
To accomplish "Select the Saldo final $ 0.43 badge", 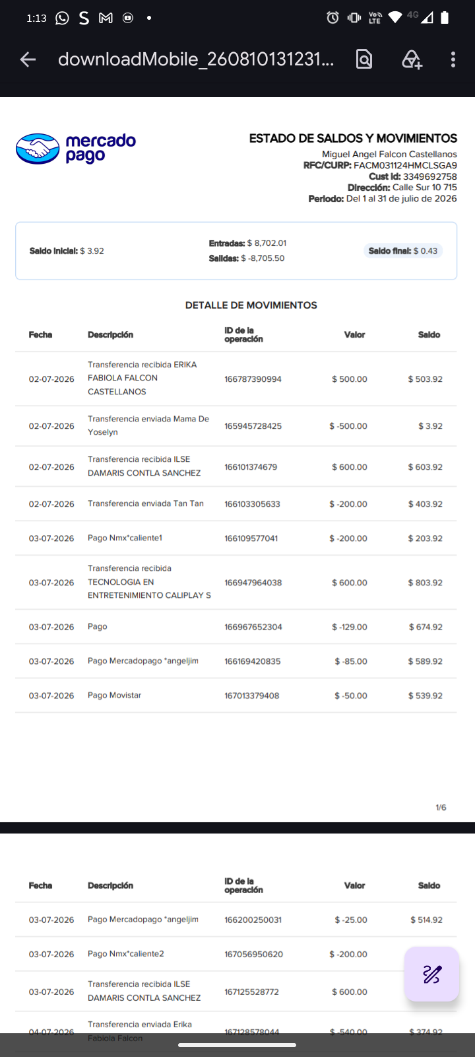I will [402, 251].
